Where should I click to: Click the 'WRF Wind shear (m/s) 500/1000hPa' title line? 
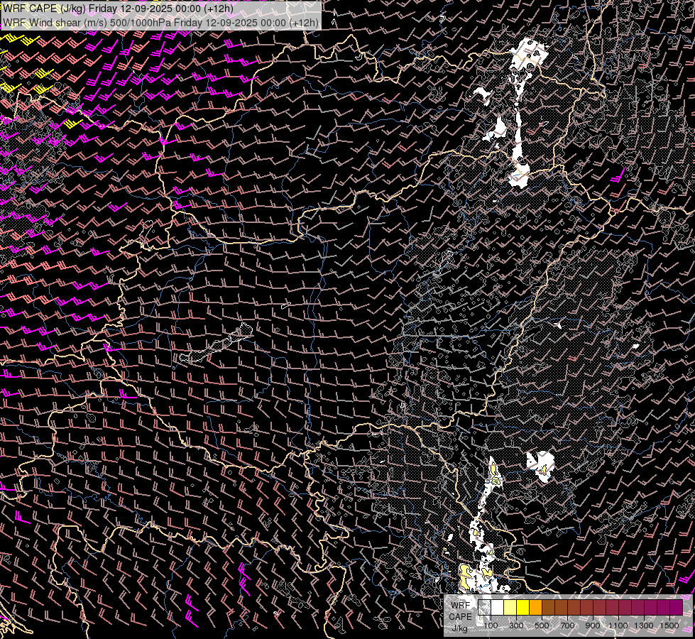pos(160,23)
